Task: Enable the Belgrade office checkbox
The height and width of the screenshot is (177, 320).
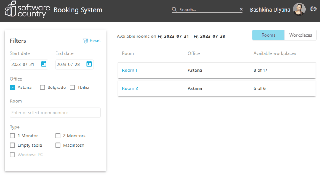Action: 42,87
